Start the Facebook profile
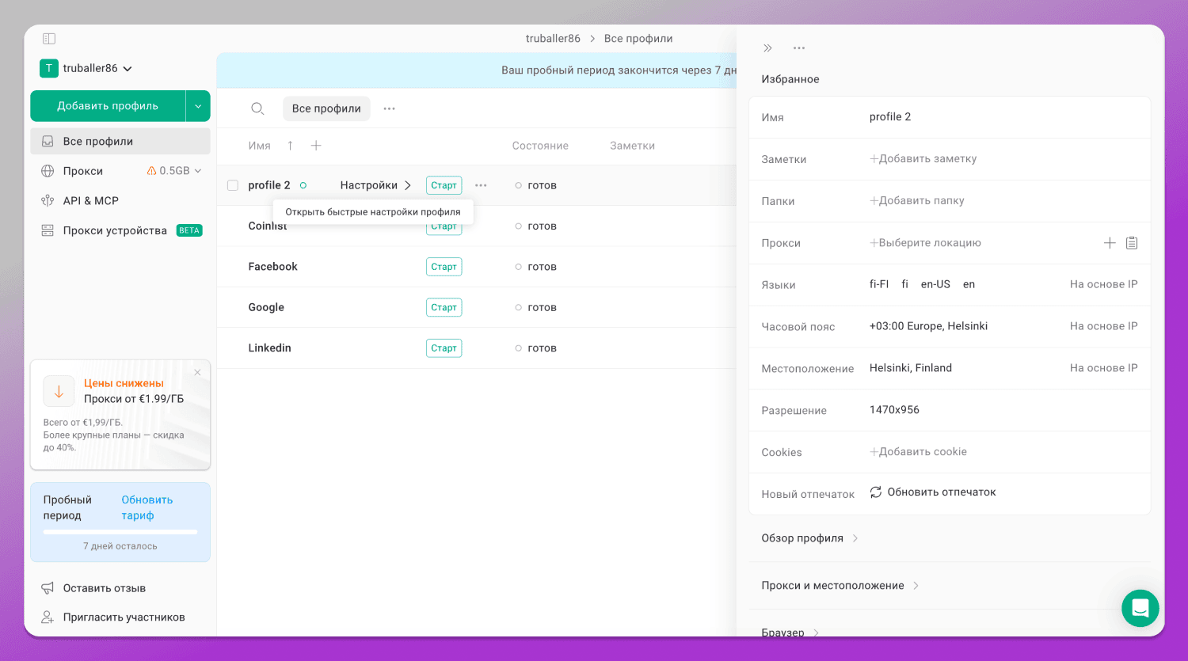This screenshot has height=661, width=1188. coord(444,267)
